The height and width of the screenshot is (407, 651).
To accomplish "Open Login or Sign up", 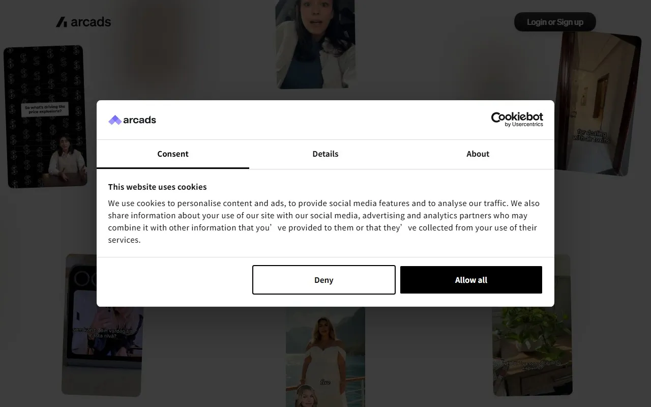I will click(555, 22).
